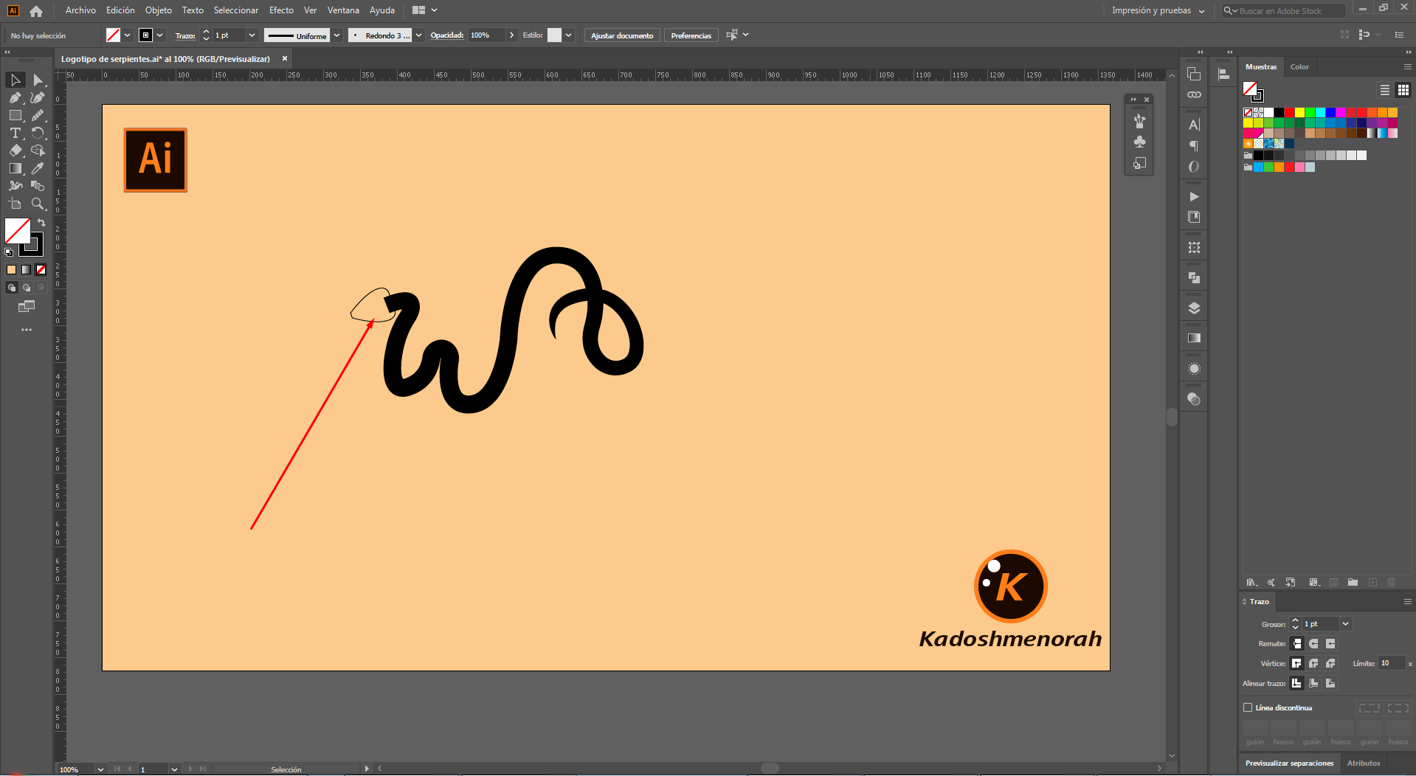Select the Rotate tool
Image resolution: width=1416 pixels, height=776 pixels.
[38, 133]
